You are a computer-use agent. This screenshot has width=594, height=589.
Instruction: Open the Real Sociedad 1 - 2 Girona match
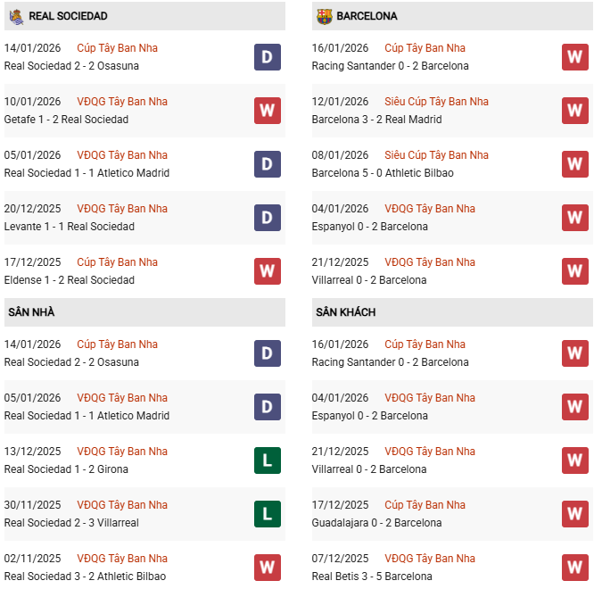(x=66, y=469)
